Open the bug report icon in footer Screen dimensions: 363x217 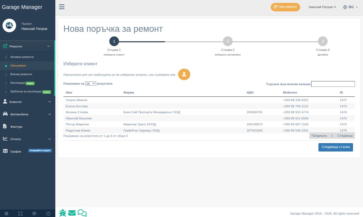[63, 213]
